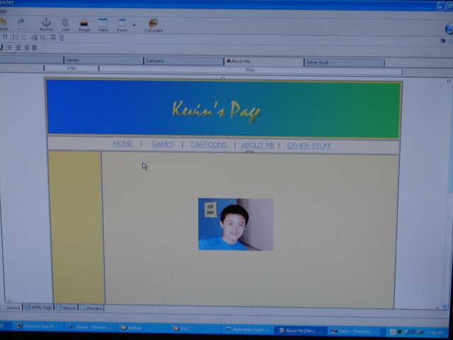Switch to the Cartoons document tab
The width and height of the screenshot is (453, 340).
(183, 61)
